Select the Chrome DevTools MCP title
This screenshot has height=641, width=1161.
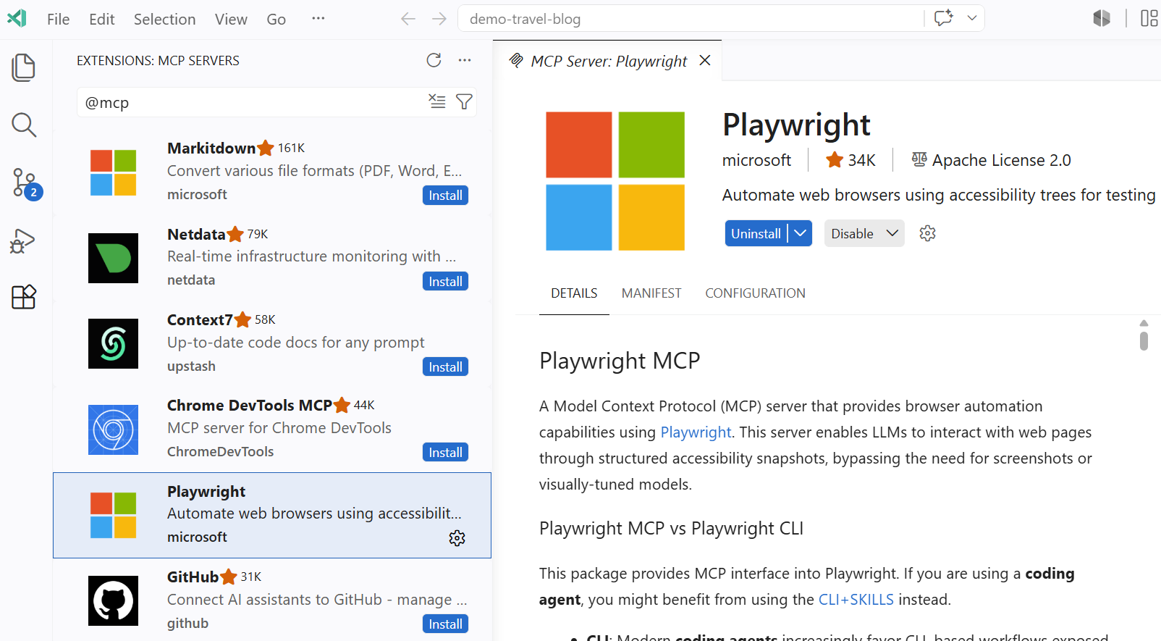coord(250,405)
